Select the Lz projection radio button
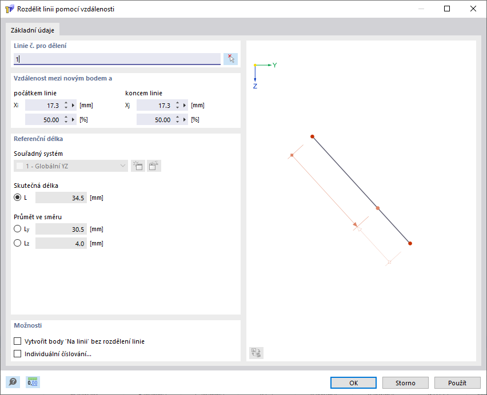The height and width of the screenshot is (395, 487). click(x=17, y=243)
